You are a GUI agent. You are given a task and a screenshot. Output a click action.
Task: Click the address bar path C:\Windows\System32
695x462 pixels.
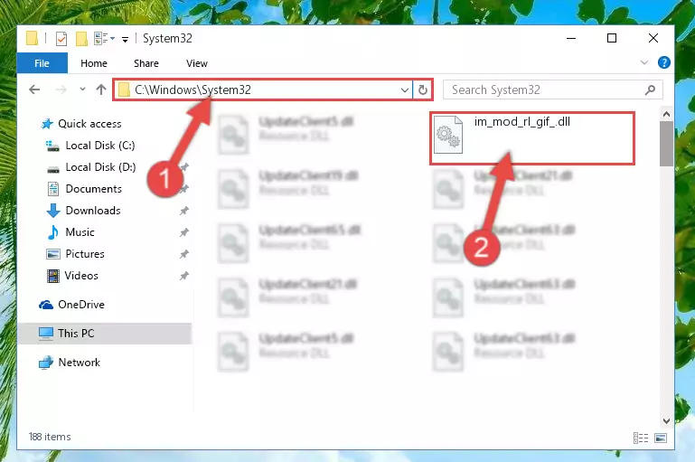point(193,90)
